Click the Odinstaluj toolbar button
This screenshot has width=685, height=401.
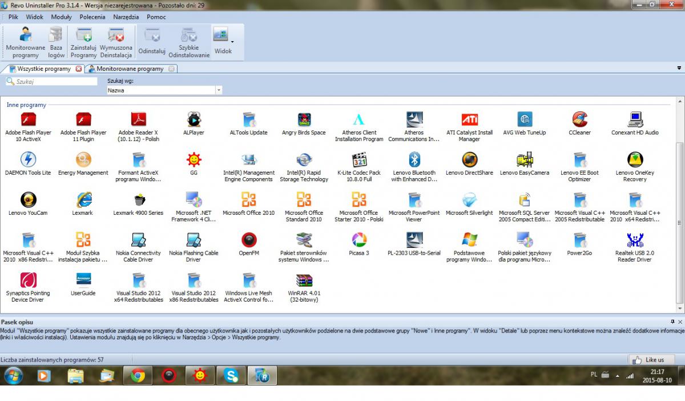tap(152, 42)
